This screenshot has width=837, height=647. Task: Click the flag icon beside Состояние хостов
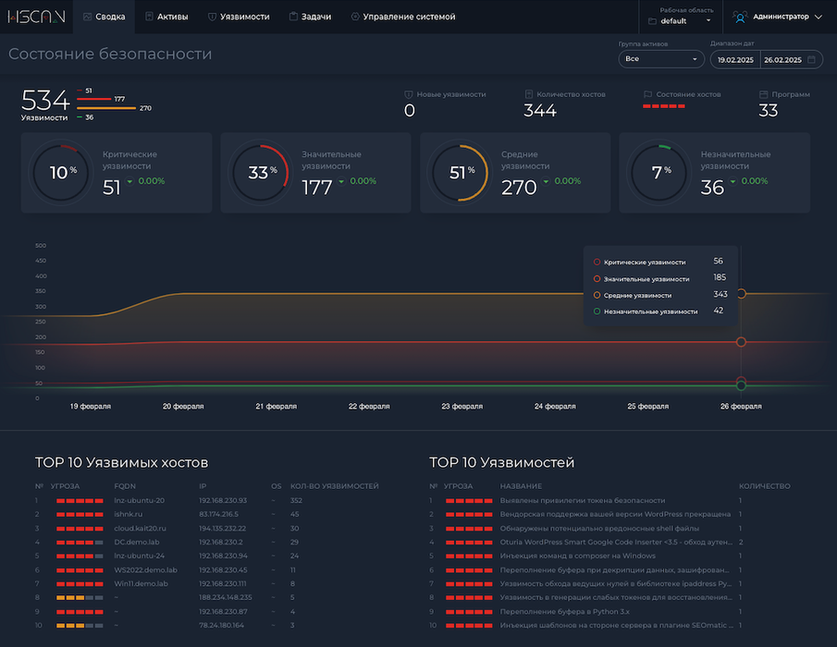(x=647, y=94)
